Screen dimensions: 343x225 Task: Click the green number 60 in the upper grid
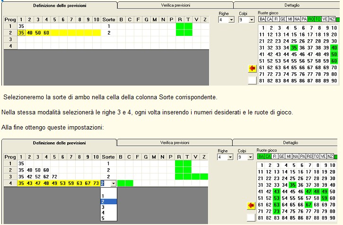tap(334, 61)
